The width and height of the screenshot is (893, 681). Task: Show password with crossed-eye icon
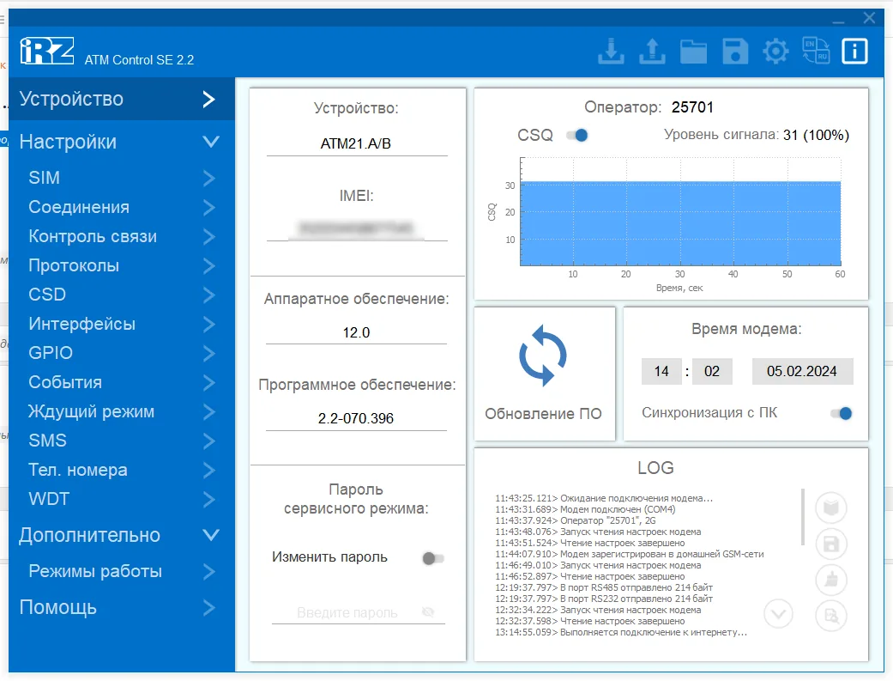(428, 612)
